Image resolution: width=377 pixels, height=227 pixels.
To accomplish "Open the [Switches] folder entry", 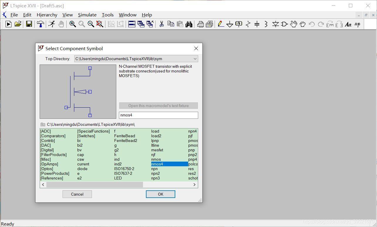I will (x=86, y=136).
